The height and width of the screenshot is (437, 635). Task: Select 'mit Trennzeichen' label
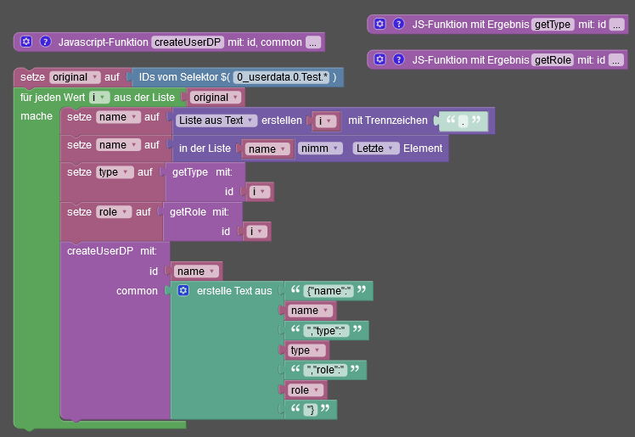(x=388, y=120)
